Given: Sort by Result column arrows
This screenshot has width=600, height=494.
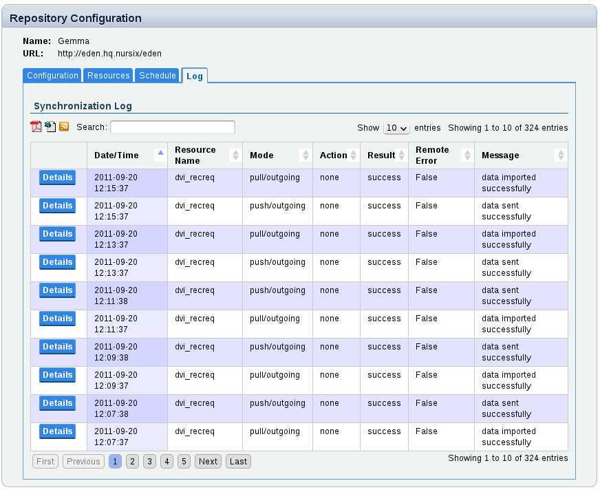Looking at the screenshot, I should [401, 155].
